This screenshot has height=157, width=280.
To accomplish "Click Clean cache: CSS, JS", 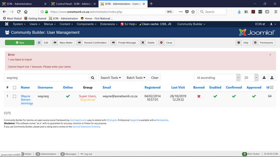I will coord(155,24).
